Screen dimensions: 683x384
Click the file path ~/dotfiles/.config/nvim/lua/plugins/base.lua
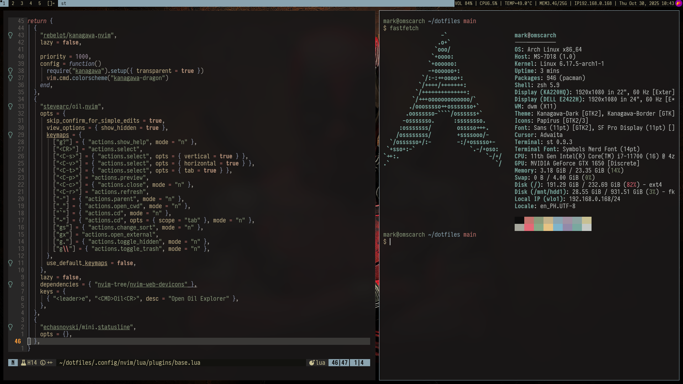(x=130, y=363)
